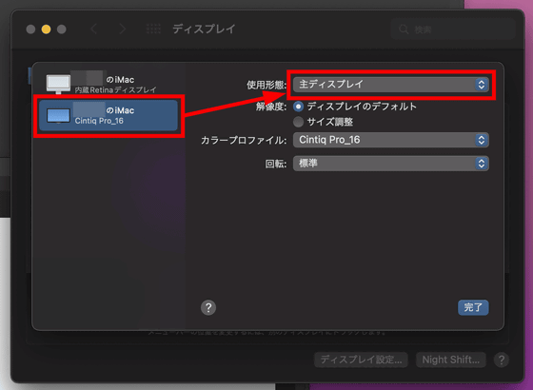Click the built-in iMac display icon
533x390 pixels.
click(58, 84)
